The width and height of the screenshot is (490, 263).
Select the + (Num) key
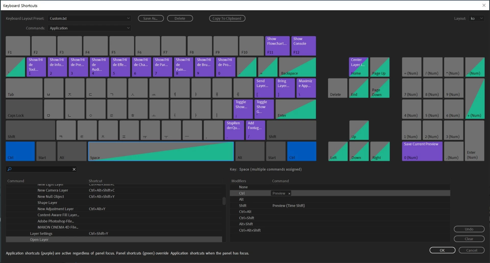[x=475, y=98]
